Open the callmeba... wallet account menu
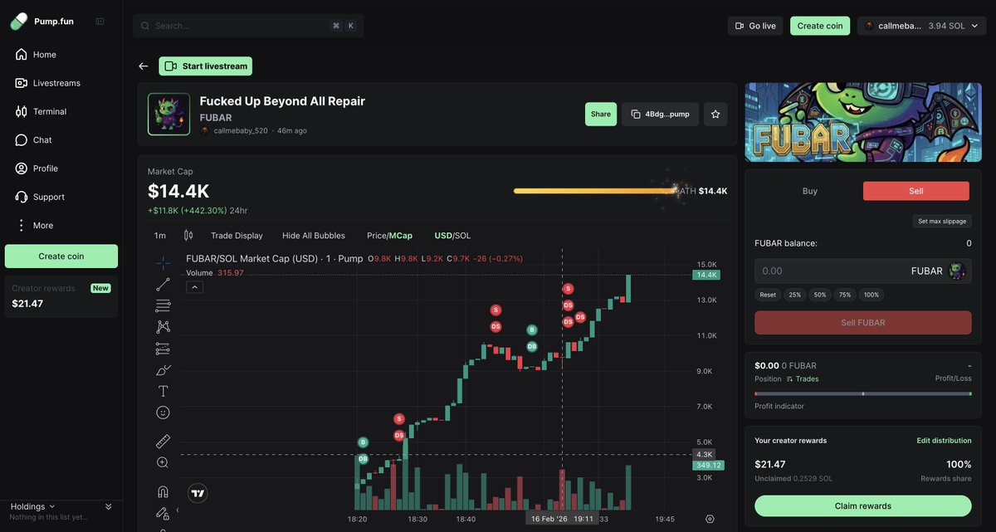Image resolution: width=996 pixels, height=532 pixels. pyautogui.click(x=920, y=26)
